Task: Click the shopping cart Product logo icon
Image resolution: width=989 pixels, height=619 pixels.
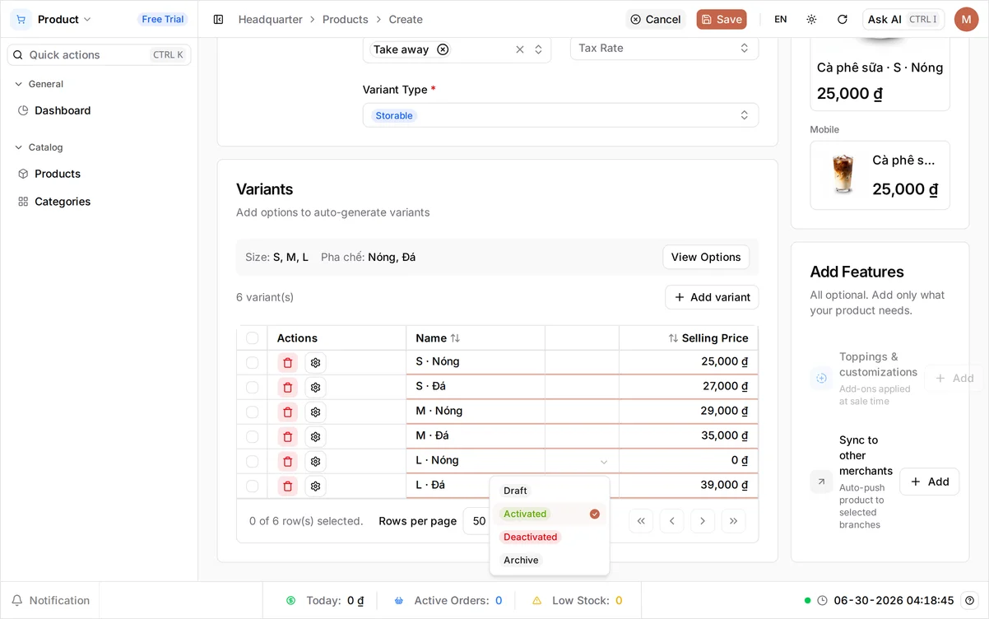Action: pyautogui.click(x=21, y=19)
